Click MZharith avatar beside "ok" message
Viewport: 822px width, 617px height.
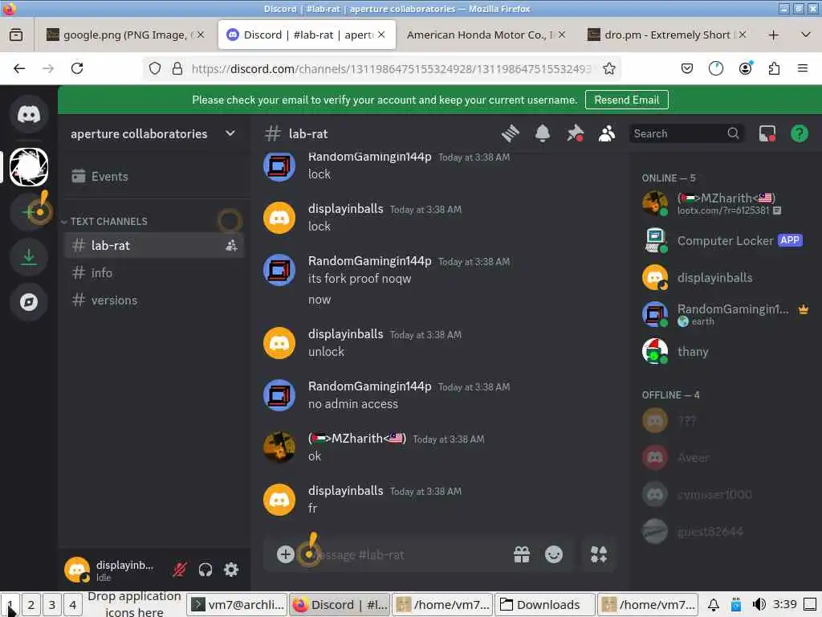[279, 447]
